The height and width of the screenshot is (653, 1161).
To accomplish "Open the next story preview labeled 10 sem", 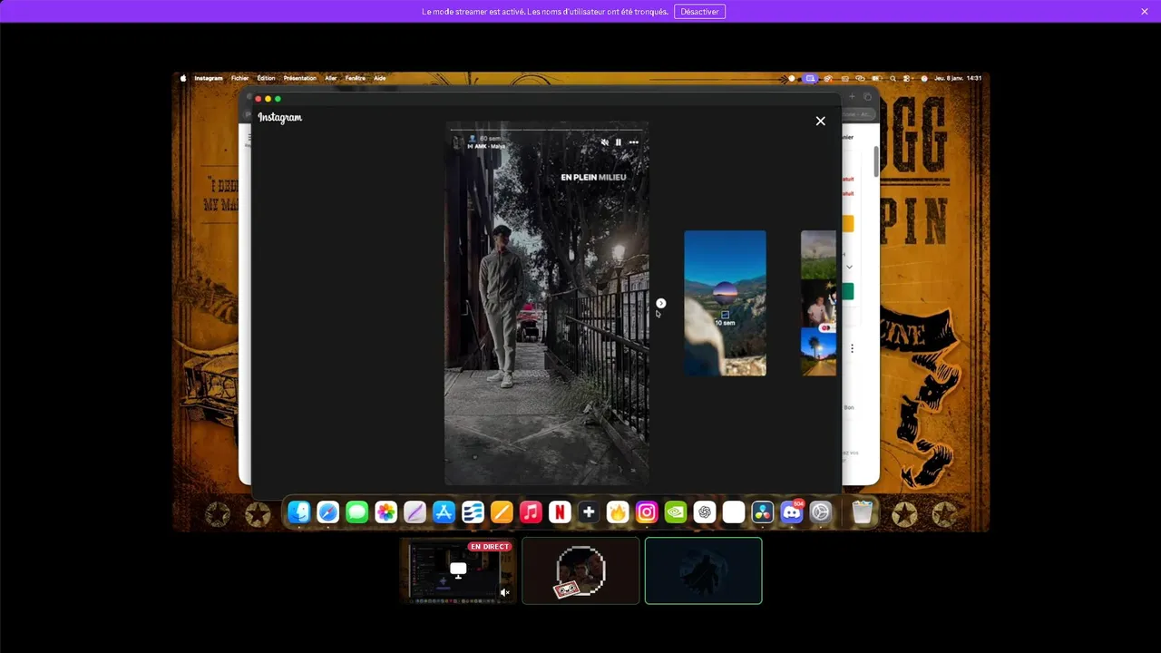I will click(725, 303).
